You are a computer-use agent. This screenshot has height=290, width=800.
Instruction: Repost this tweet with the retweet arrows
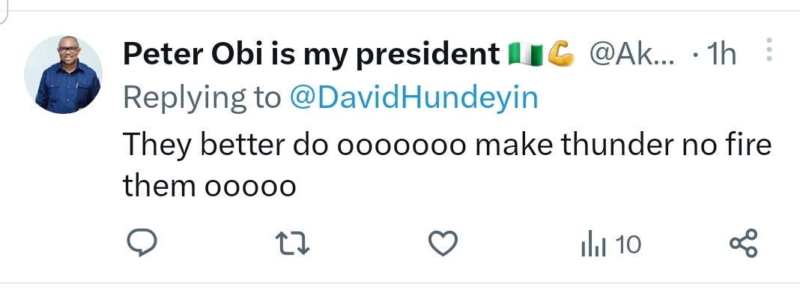coord(292,243)
